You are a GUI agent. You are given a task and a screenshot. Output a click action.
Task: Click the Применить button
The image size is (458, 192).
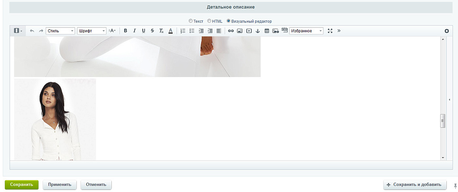pyautogui.click(x=60, y=184)
